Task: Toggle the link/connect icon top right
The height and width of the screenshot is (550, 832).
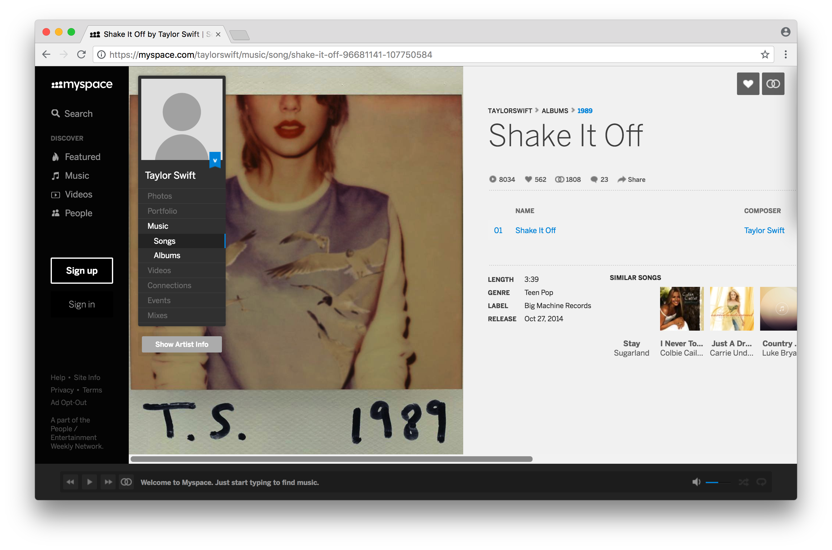Action: (x=772, y=84)
